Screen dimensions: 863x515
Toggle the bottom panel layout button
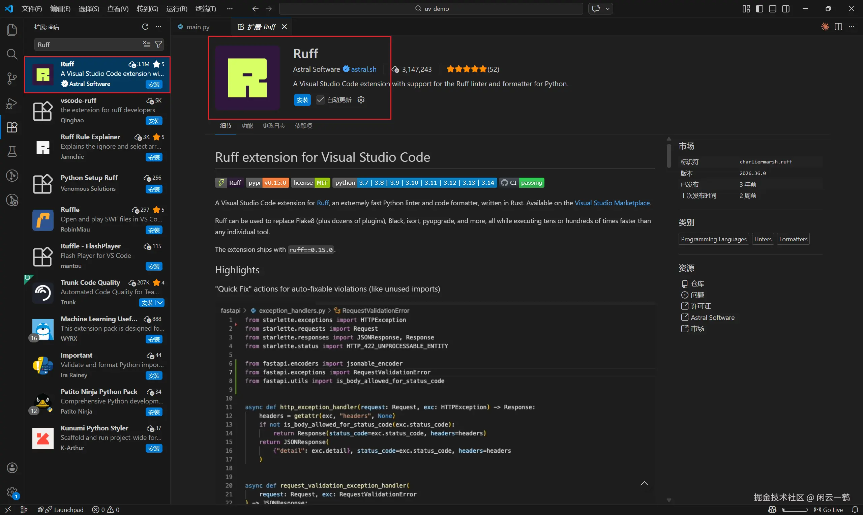pyautogui.click(x=772, y=9)
